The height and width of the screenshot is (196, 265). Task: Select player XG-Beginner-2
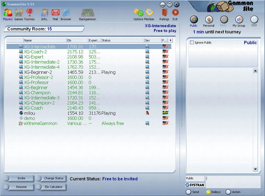[89, 72]
